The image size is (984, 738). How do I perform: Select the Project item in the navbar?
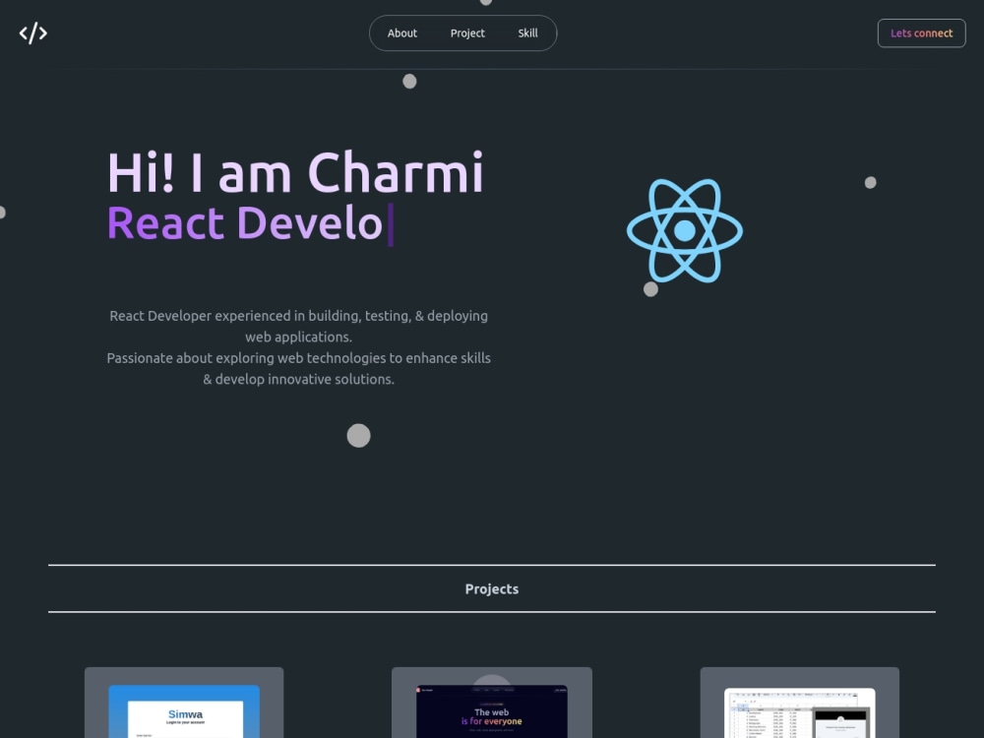[467, 32]
